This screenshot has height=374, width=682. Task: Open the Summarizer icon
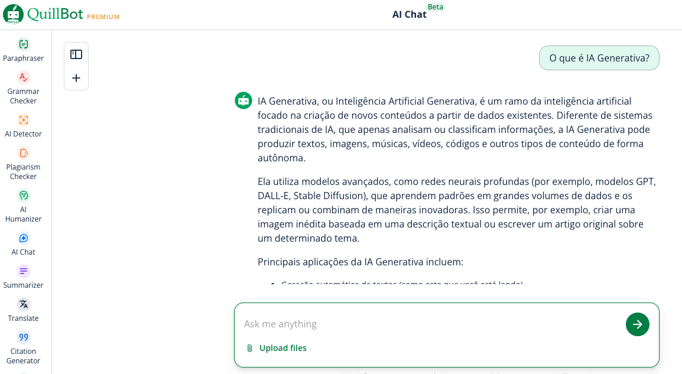(24, 271)
